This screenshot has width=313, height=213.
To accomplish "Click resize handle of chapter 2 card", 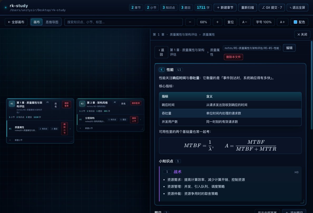I will coord(142,129).
